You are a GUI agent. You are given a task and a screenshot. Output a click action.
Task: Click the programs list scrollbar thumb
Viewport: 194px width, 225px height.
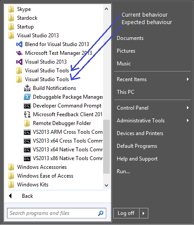pyautogui.click(x=106, y=146)
